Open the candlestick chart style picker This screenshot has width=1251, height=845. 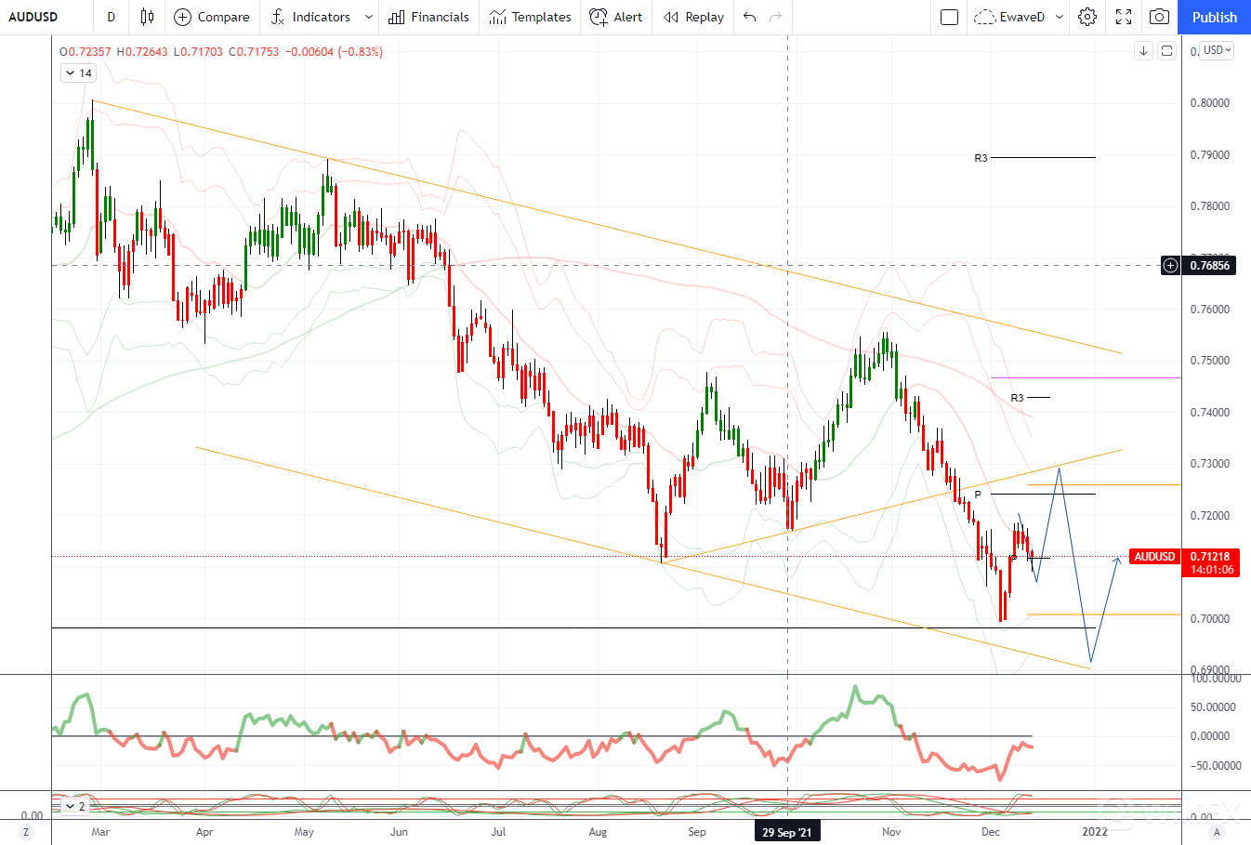tap(147, 17)
